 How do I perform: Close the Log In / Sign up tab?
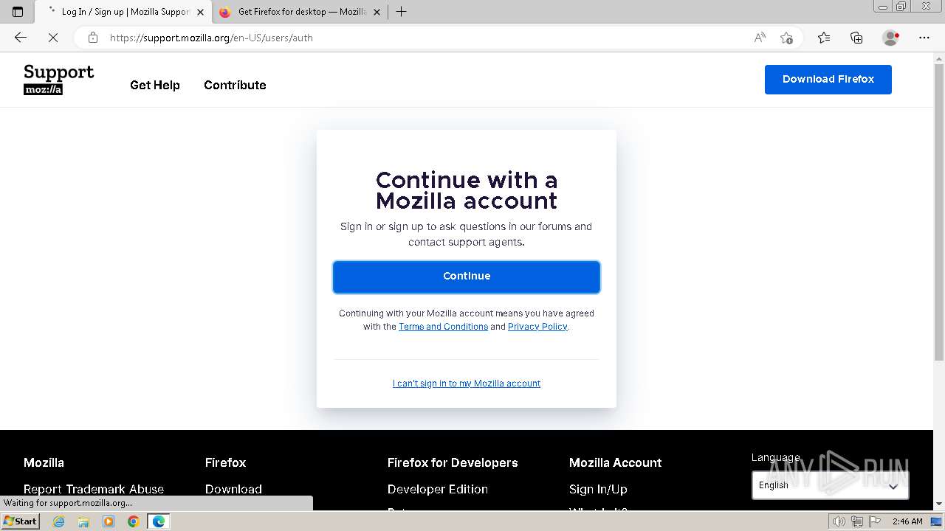coord(200,12)
